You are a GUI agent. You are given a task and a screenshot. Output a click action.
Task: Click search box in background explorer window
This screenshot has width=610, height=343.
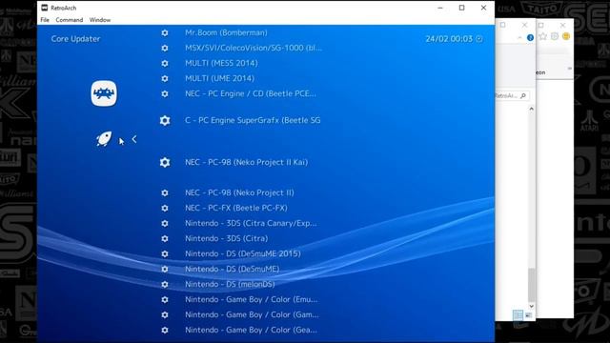(x=512, y=95)
